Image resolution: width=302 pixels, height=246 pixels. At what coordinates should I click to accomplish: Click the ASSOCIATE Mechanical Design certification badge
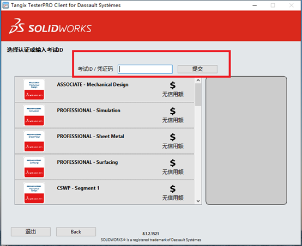tap(34, 89)
